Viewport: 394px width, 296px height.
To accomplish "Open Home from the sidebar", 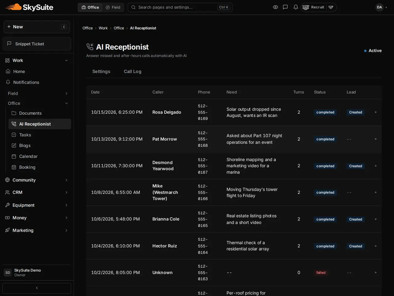I will (x=37, y=72).
